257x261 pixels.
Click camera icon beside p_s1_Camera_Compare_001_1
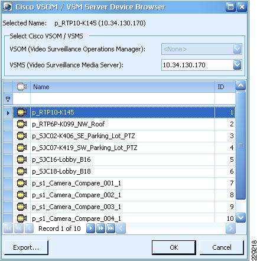pyautogui.click(x=22, y=183)
